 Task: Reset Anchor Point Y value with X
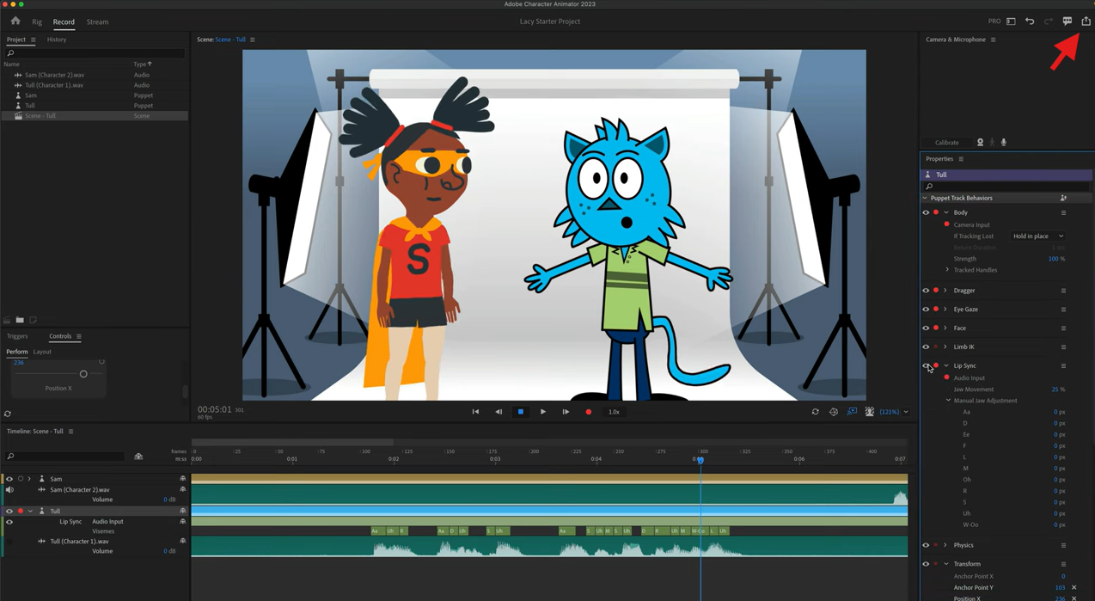point(1074,588)
